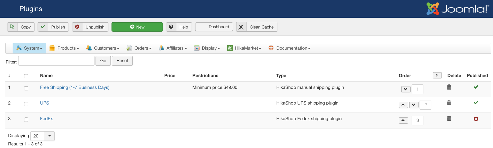Open the Free Shipping (1-7 Business Days) link
493x148 pixels.
[x=74, y=87]
